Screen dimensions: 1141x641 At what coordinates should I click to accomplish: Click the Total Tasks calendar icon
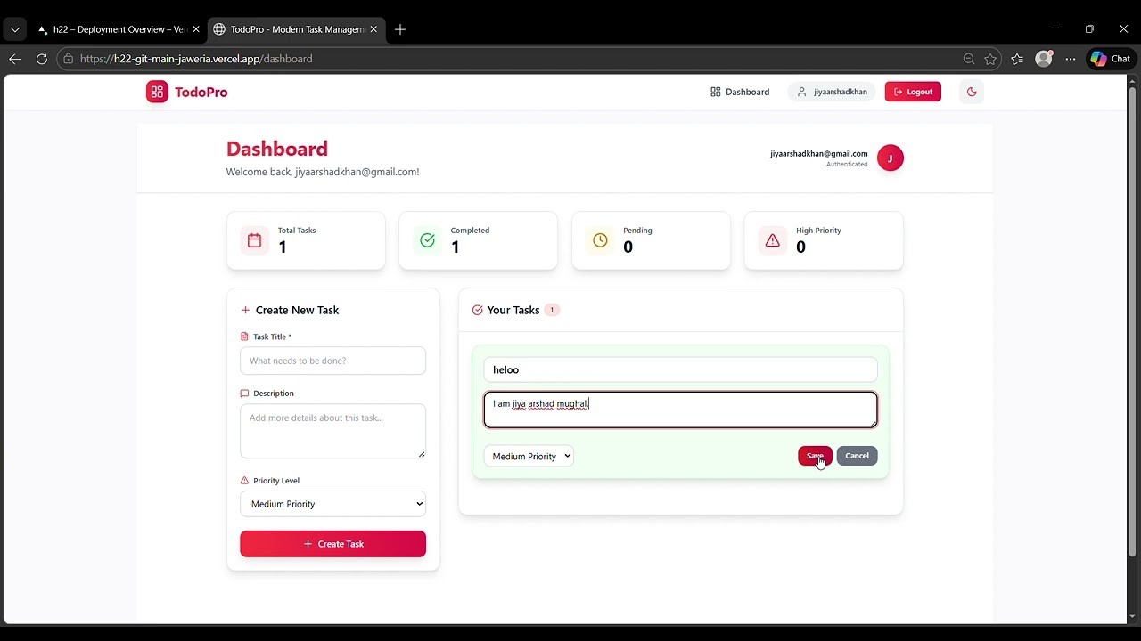[x=254, y=240]
